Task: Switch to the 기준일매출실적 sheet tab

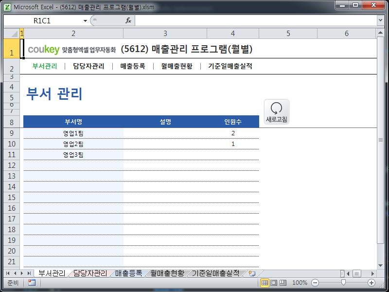Action: point(215,274)
